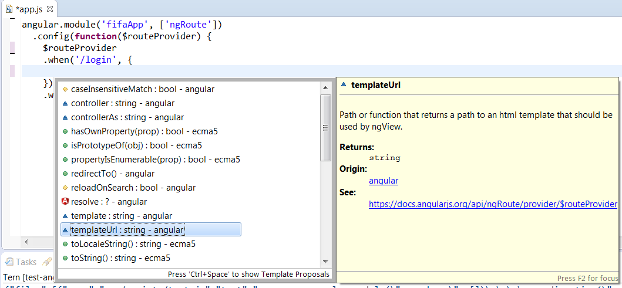Click the green circle icon next to toLocaleString()
Viewport: 622px width, 288px height.
pos(65,245)
